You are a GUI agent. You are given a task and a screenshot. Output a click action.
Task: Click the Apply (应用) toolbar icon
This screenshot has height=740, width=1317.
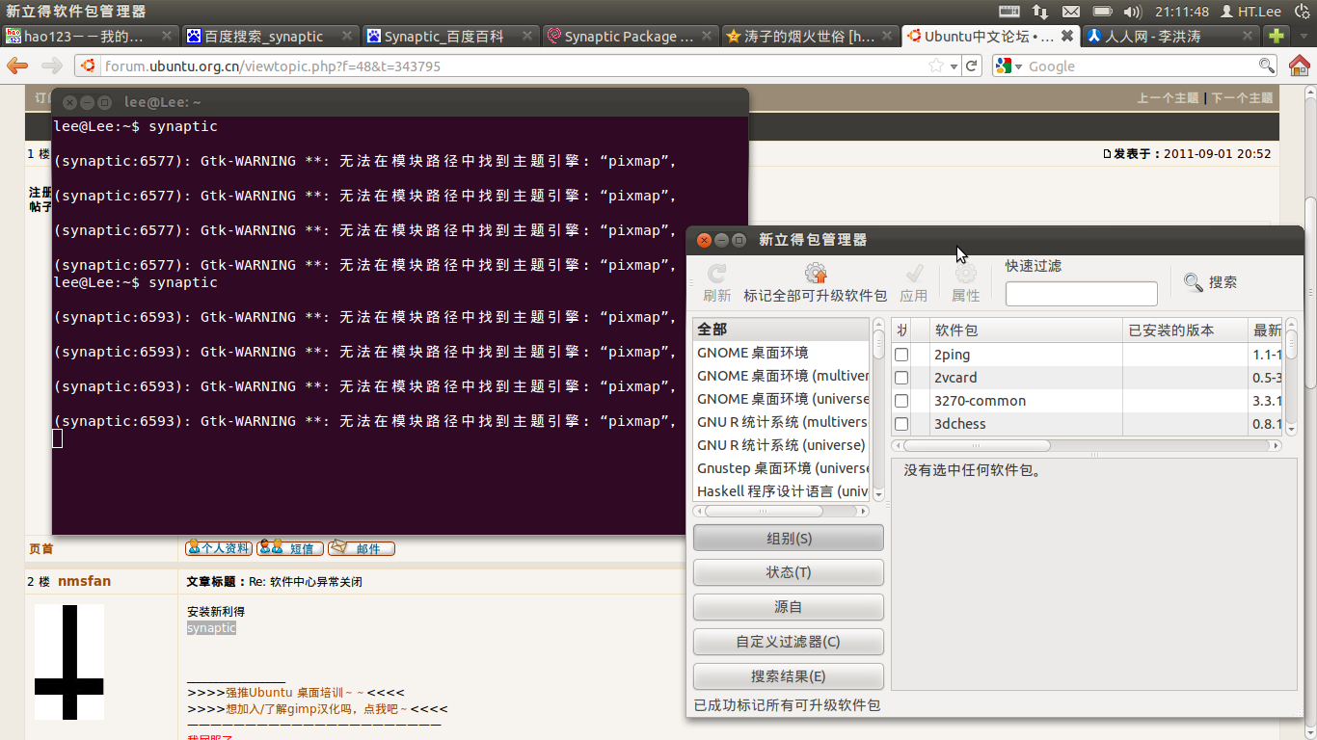tap(914, 274)
